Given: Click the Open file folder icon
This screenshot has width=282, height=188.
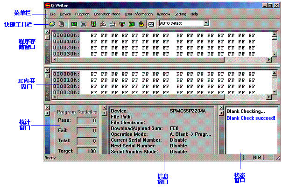Looking at the screenshot, I should point(52,23).
